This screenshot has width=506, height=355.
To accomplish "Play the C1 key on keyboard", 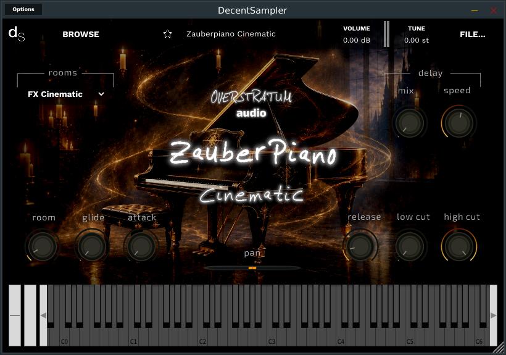I will tap(133, 337).
